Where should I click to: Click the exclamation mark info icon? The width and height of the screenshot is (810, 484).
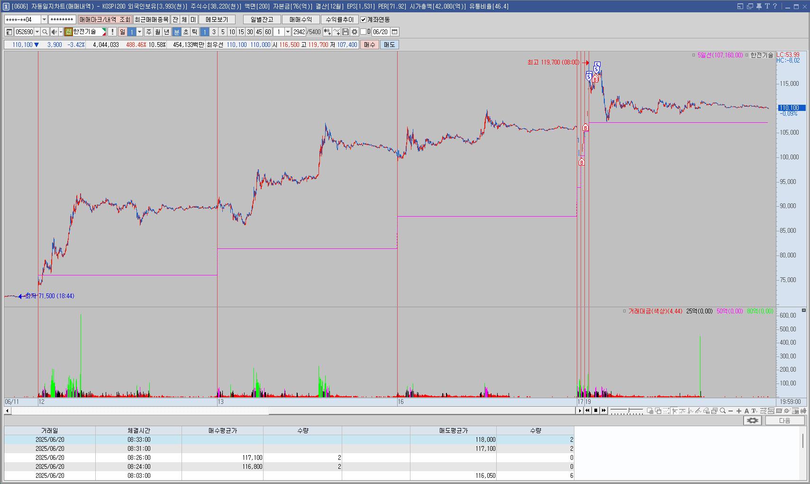point(112,32)
